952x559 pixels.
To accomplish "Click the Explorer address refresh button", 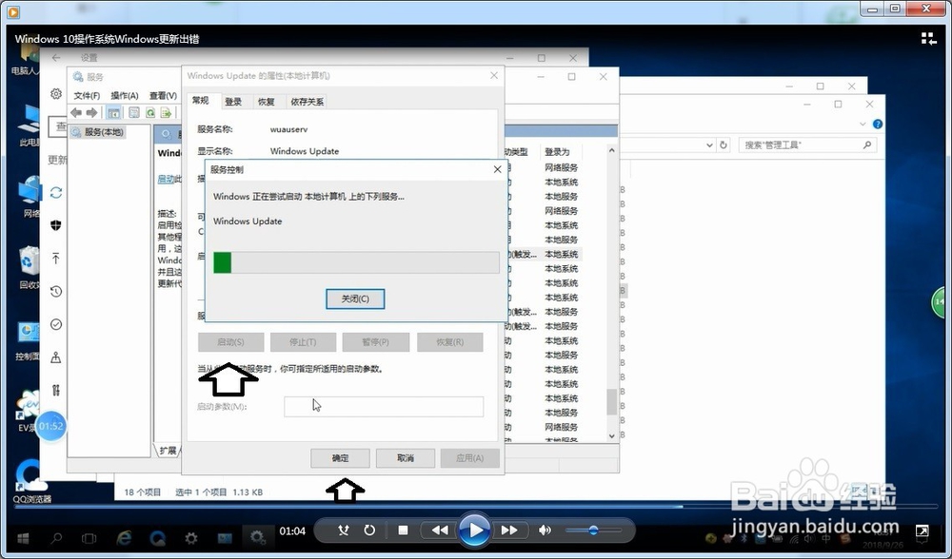I will coord(724,145).
